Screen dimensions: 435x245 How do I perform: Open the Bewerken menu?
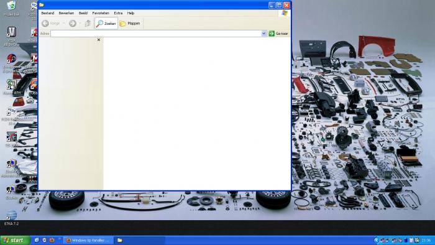[66, 13]
